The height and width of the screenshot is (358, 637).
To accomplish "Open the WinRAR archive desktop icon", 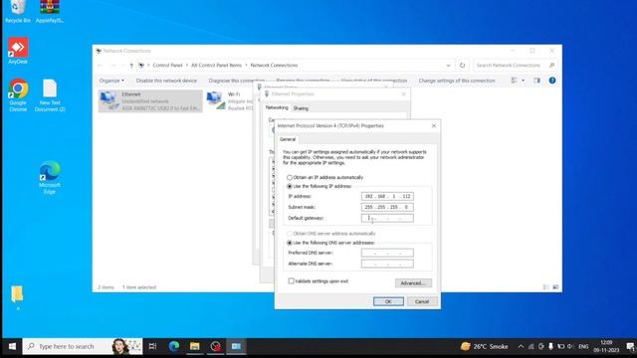I will (x=50, y=11).
